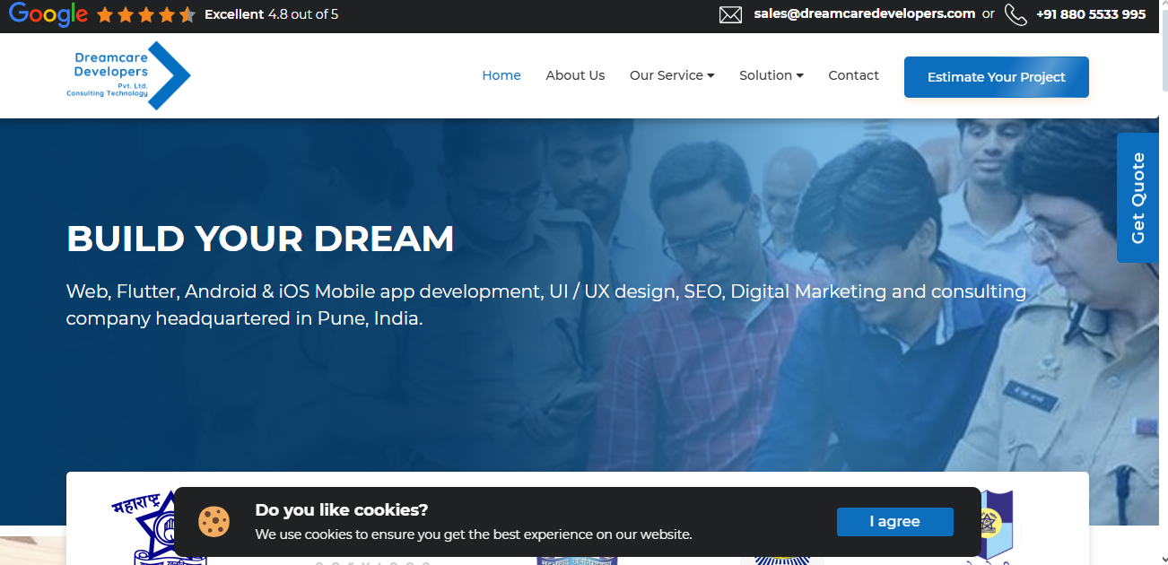Viewport: 1168px width, 565px height.
Task: Click the five-star Google rating
Action: [145, 14]
